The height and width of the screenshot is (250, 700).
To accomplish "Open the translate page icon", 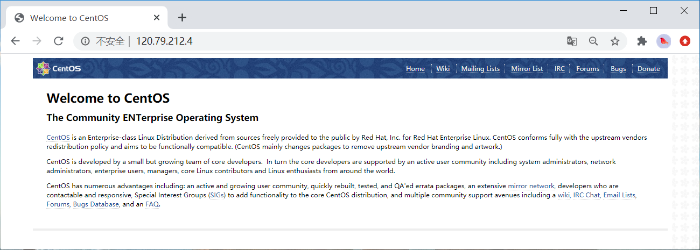I will click(x=572, y=41).
